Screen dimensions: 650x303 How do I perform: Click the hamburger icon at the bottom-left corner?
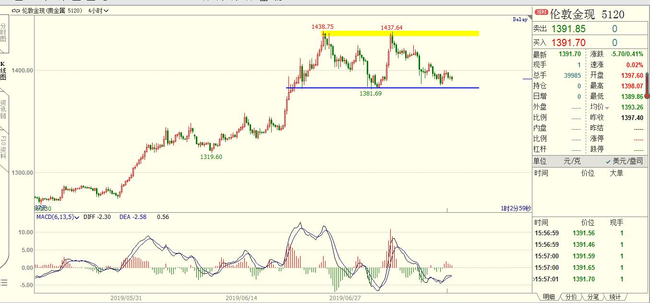tap(3, 282)
